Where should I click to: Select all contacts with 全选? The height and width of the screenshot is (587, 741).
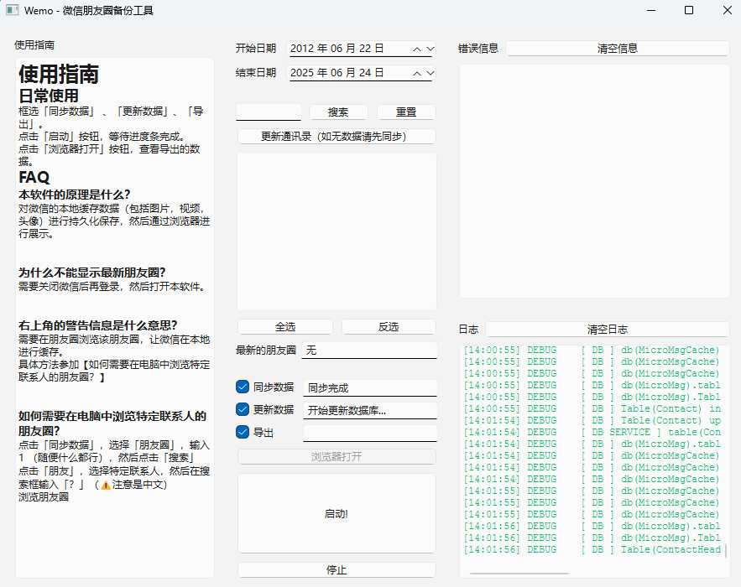[x=285, y=327]
